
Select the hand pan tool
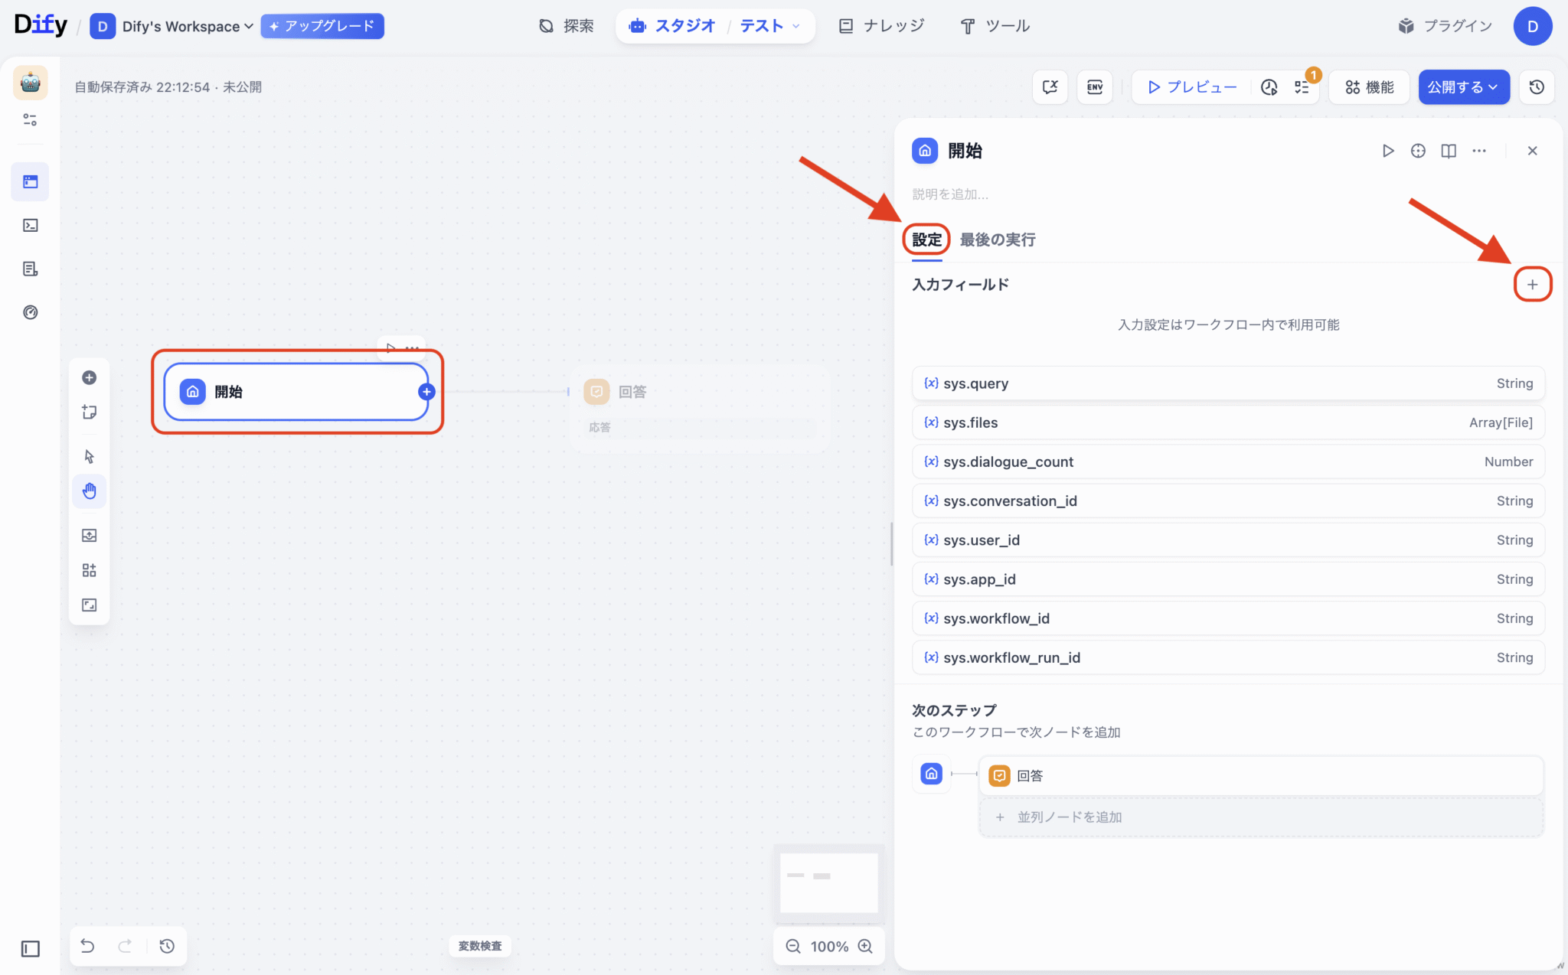90,491
